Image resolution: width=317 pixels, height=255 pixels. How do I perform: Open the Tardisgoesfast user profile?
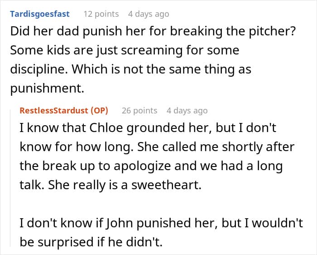pos(40,14)
